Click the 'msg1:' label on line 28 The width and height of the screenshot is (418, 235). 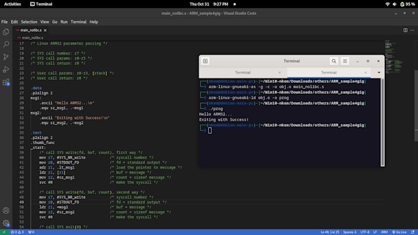point(36,98)
